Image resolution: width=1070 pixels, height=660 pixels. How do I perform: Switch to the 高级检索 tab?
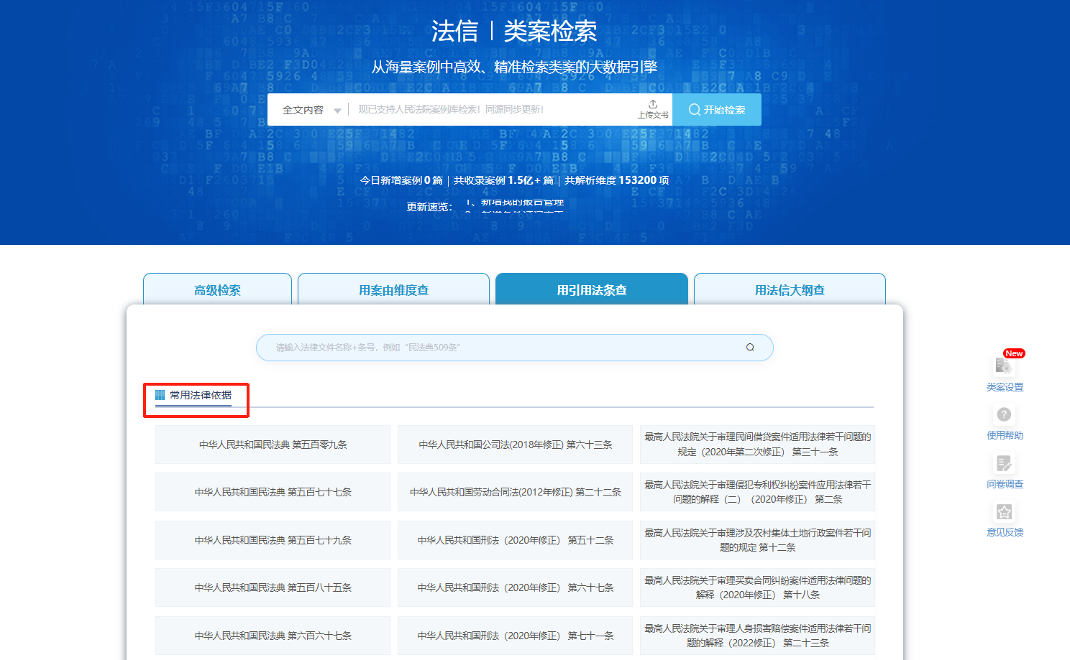(217, 289)
